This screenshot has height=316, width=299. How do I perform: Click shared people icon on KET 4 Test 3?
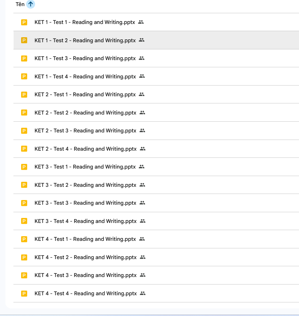click(143, 275)
